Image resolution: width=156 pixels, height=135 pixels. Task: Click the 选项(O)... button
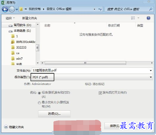(54, 114)
